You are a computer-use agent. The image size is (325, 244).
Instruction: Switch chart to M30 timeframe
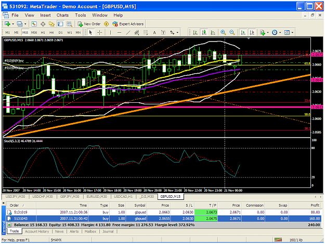coord(34,33)
